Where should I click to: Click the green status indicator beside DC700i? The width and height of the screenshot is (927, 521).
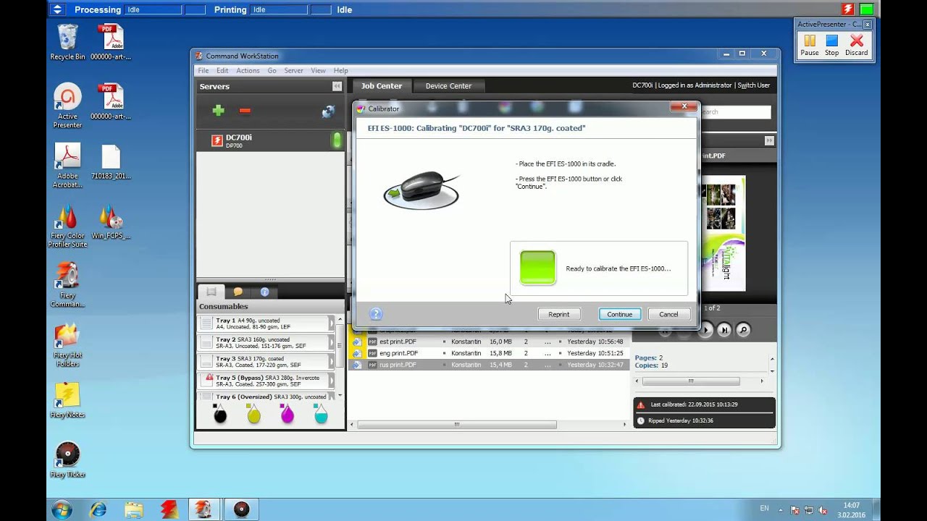[336, 140]
